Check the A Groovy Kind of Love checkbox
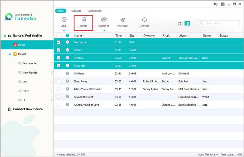244x157 pixels. pyautogui.click(x=58, y=105)
